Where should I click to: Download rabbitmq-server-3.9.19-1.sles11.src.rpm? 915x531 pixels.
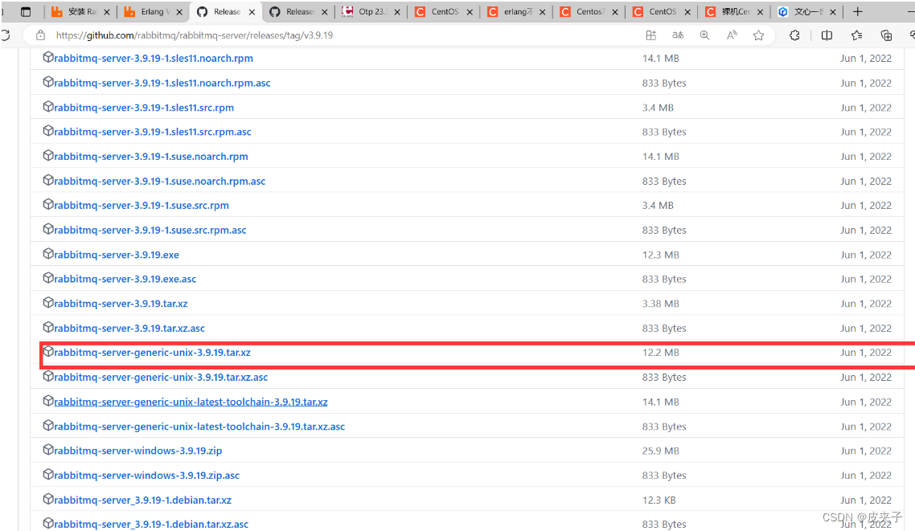click(x=144, y=108)
